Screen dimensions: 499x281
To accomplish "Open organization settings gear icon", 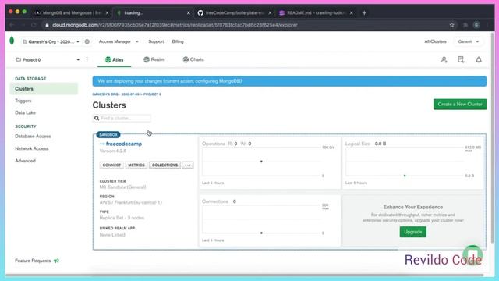I will [87, 41].
